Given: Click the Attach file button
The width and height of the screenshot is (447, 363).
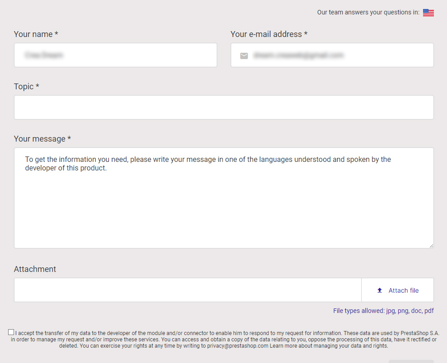Looking at the screenshot, I should click(x=397, y=290).
